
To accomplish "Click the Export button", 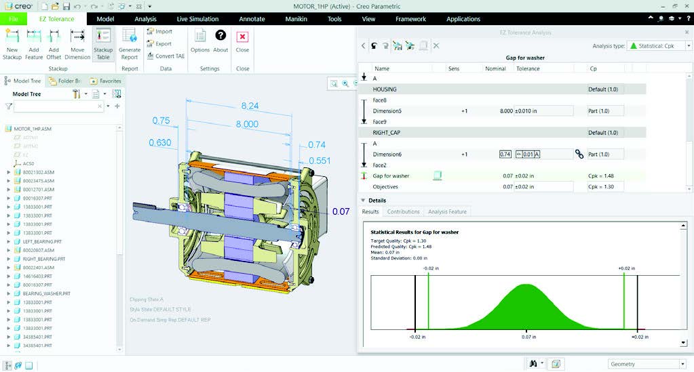I will click(x=159, y=44).
